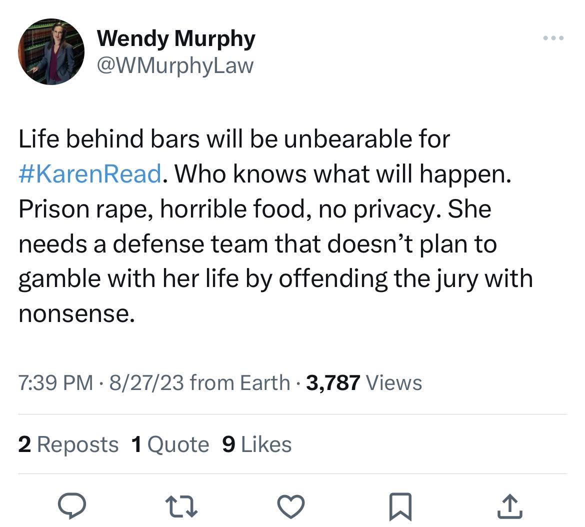The height and width of the screenshot is (527, 585).
Task: View the list of 2 Reposts
Action: coord(68,444)
